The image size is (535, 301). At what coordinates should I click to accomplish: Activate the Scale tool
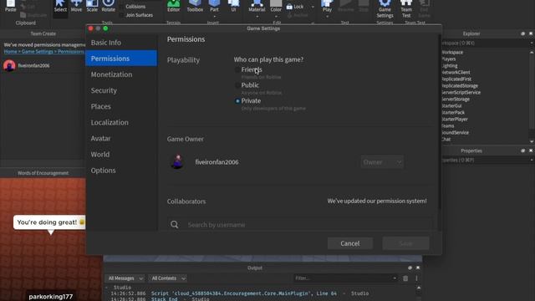92,6
